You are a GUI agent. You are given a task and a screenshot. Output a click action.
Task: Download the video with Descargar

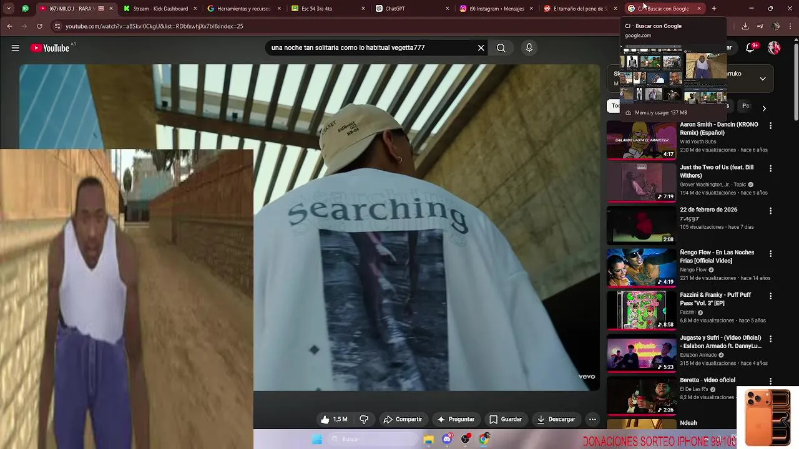pyautogui.click(x=556, y=419)
